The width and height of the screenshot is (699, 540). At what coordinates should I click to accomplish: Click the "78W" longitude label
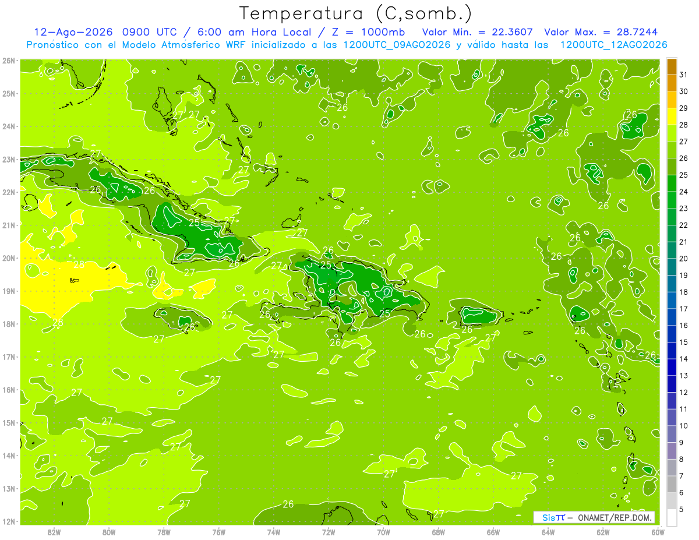pyautogui.click(x=164, y=532)
